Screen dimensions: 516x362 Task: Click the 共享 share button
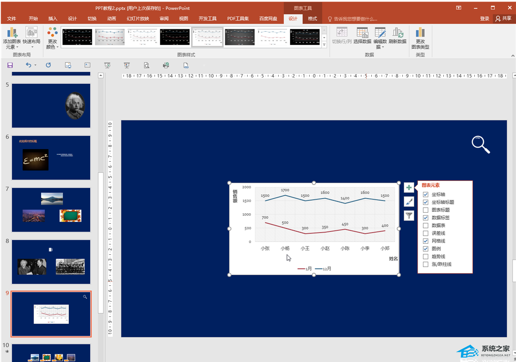click(504, 19)
